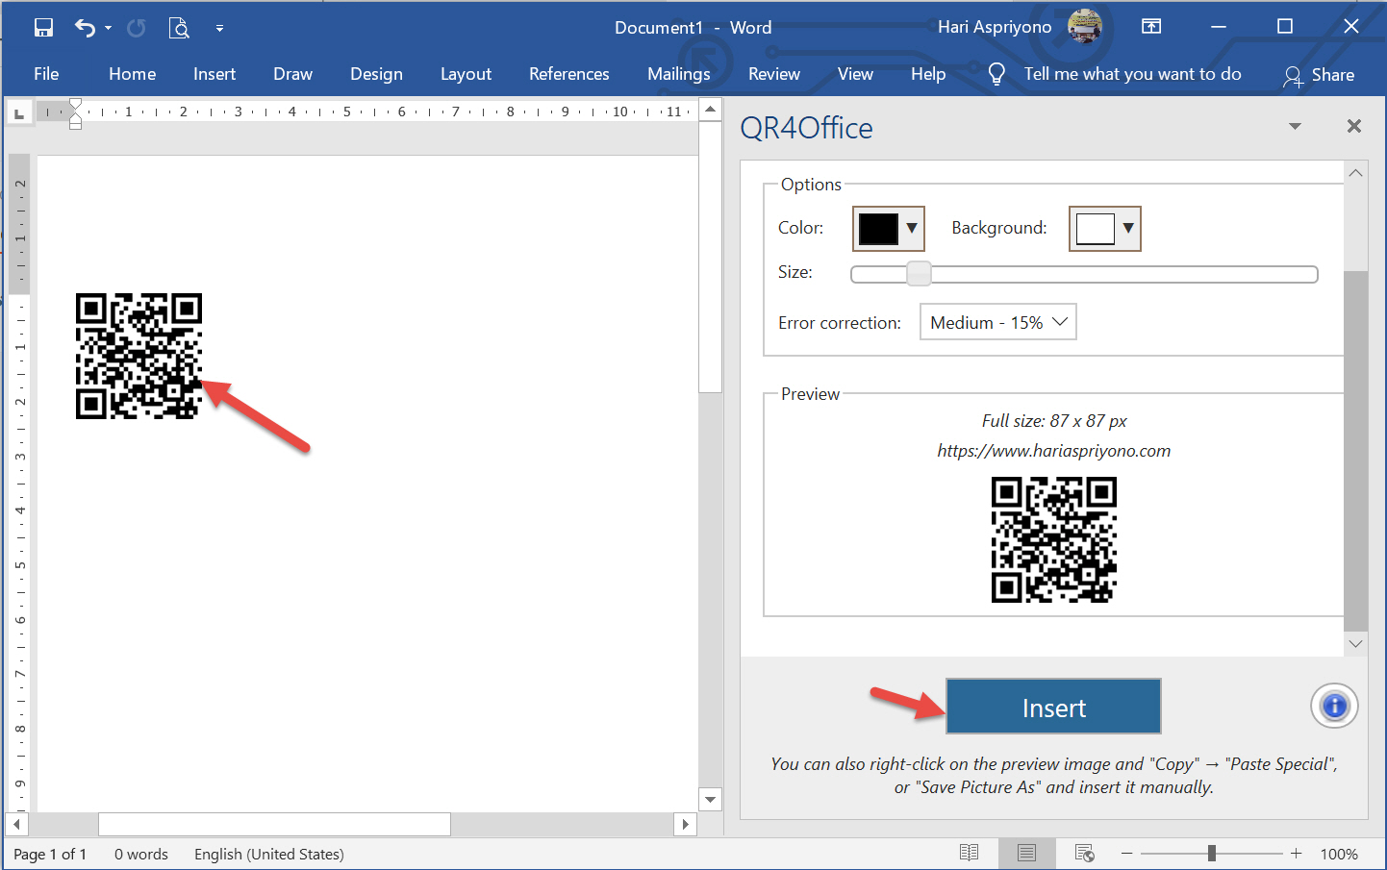This screenshot has height=870, width=1387.
Task: Adjust the QR code Size slider
Action: [919, 273]
